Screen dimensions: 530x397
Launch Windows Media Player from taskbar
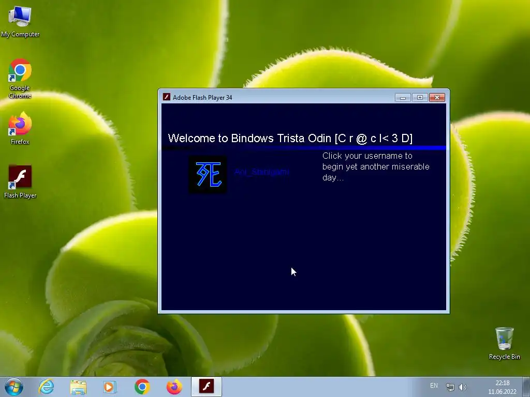pos(110,387)
